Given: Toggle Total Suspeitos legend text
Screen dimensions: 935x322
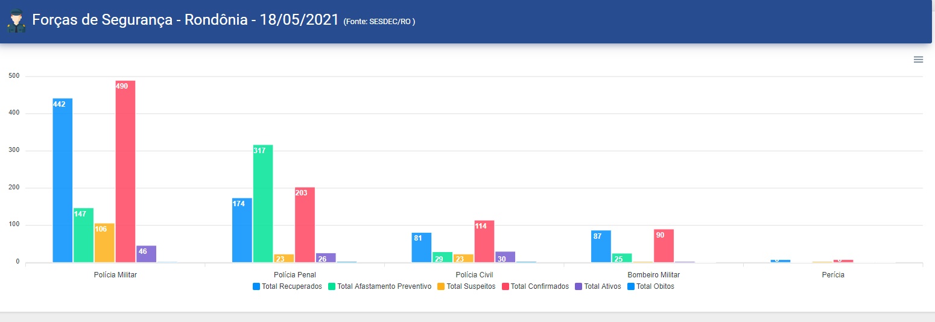Looking at the screenshot, I should click(x=471, y=287).
